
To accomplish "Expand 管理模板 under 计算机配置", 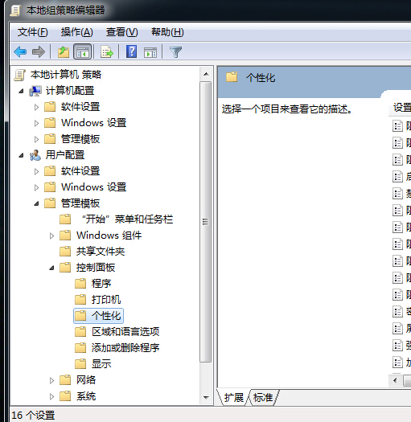I will [36, 139].
